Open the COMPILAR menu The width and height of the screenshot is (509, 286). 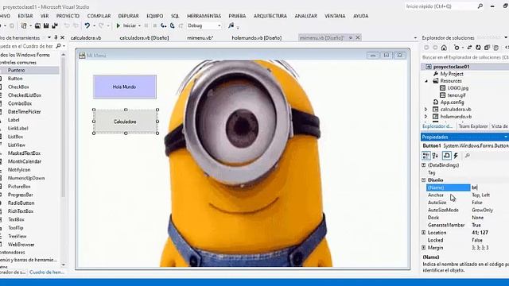tap(99, 16)
